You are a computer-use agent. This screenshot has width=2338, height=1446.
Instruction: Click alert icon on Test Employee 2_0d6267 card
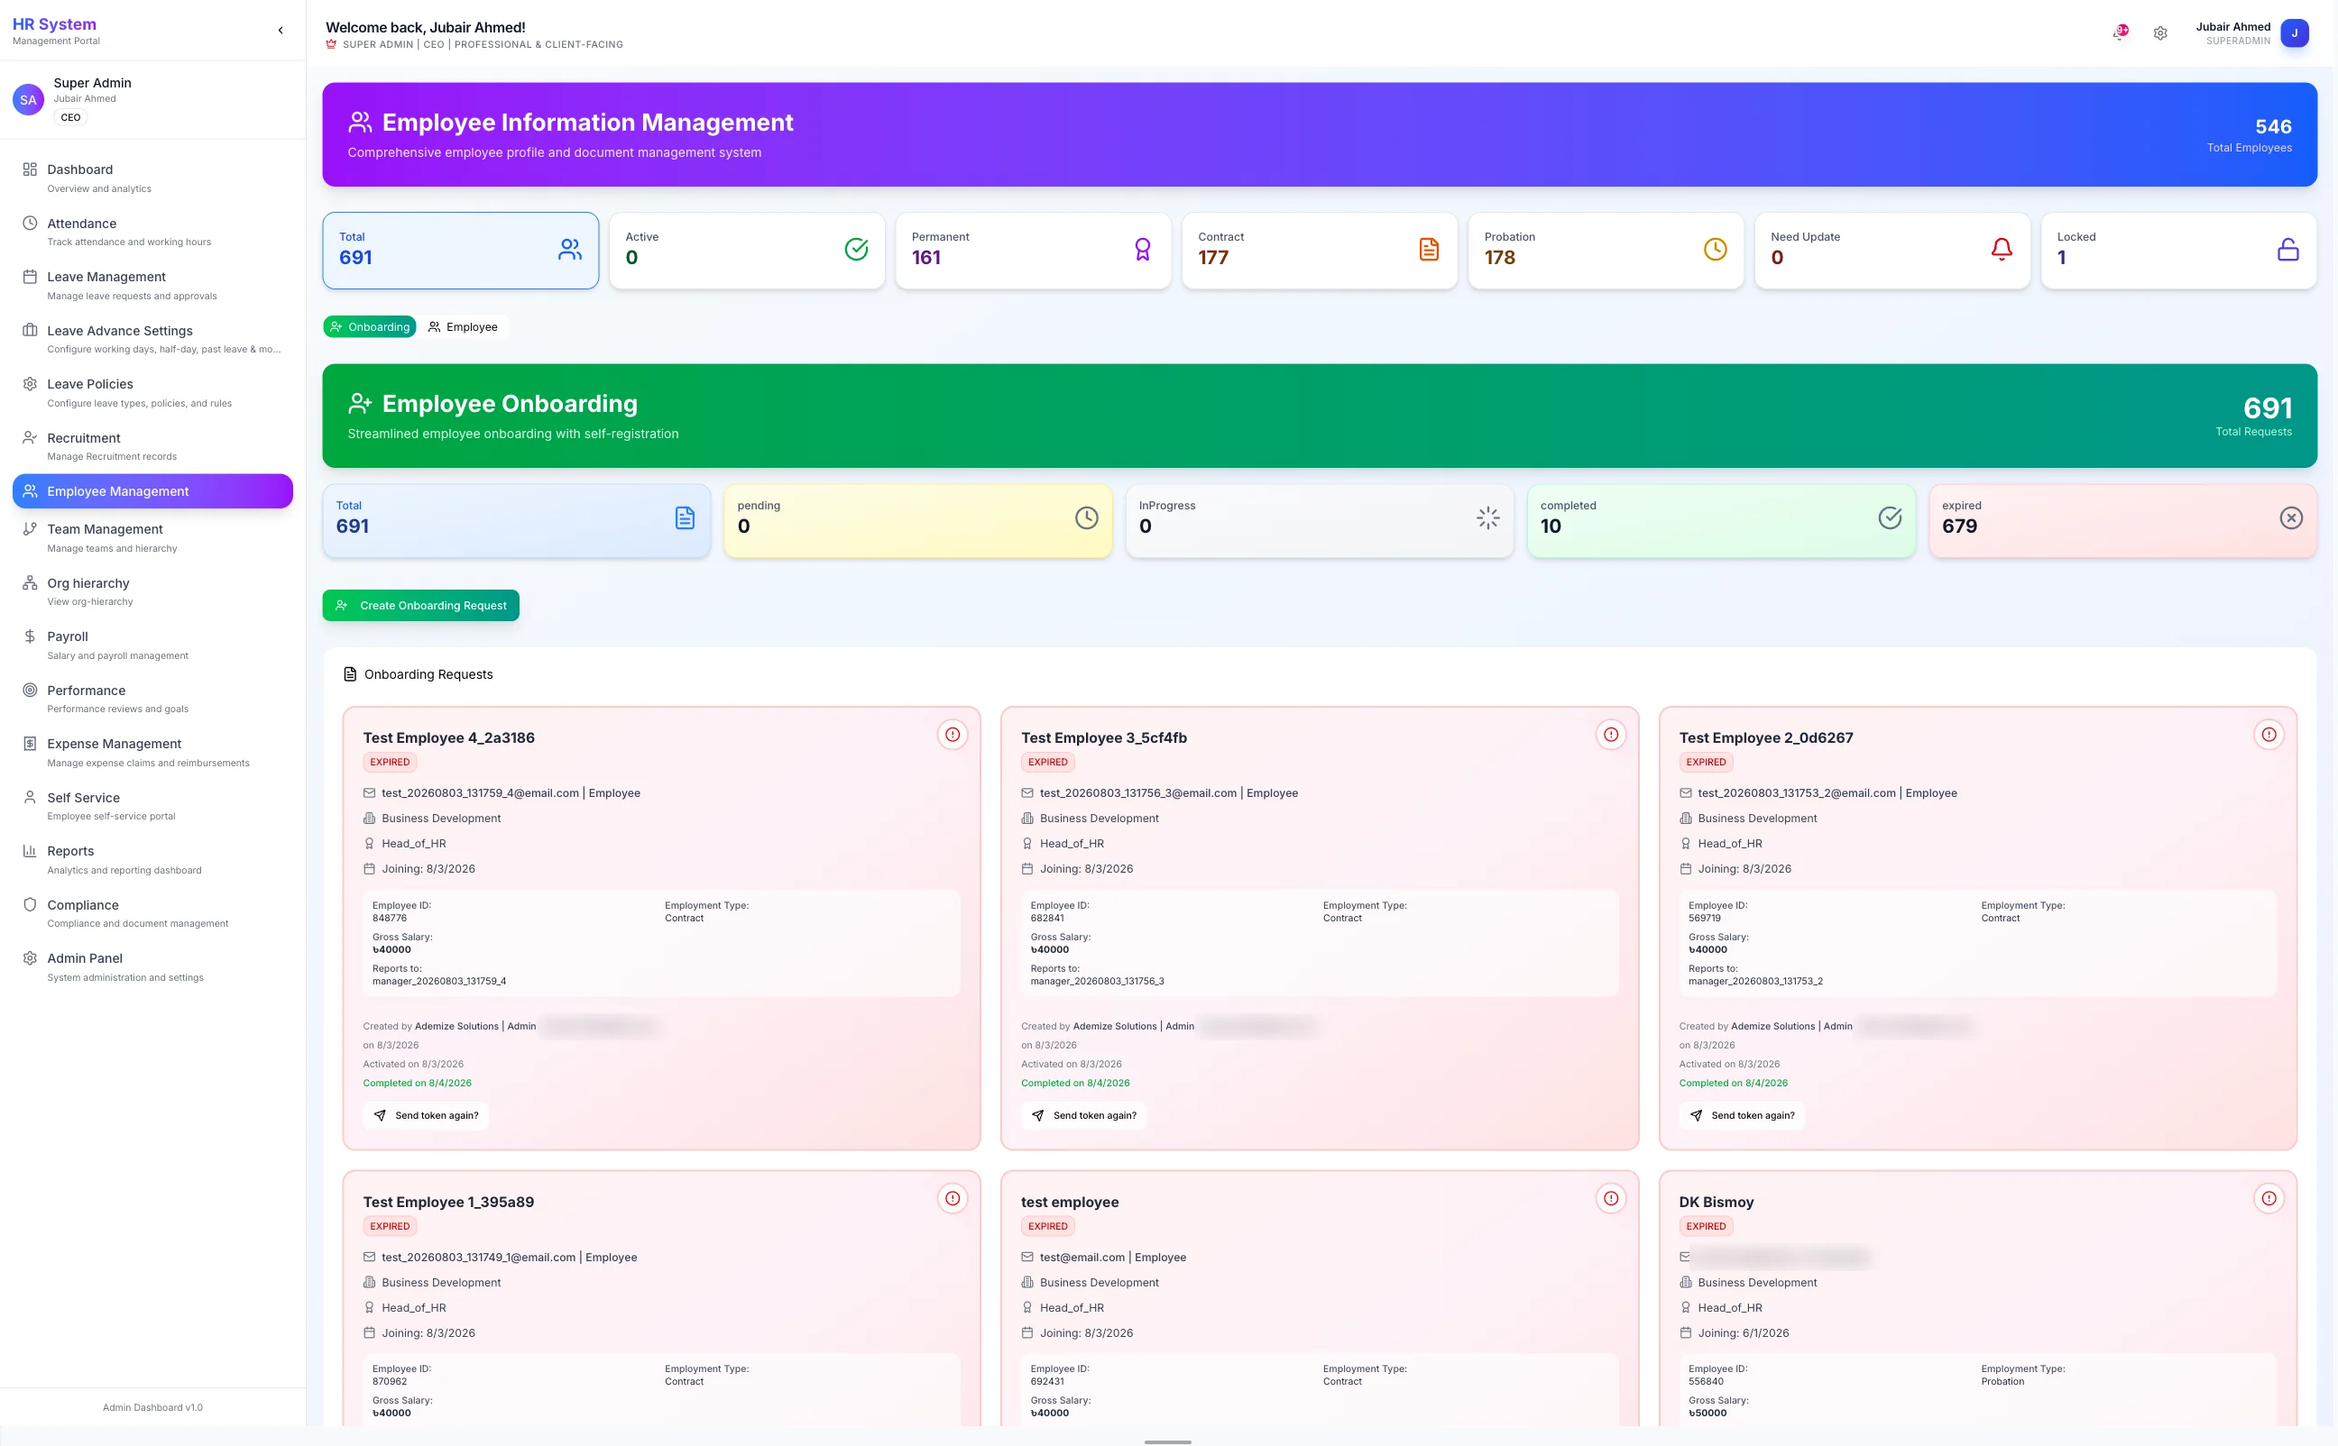(2269, 735)
